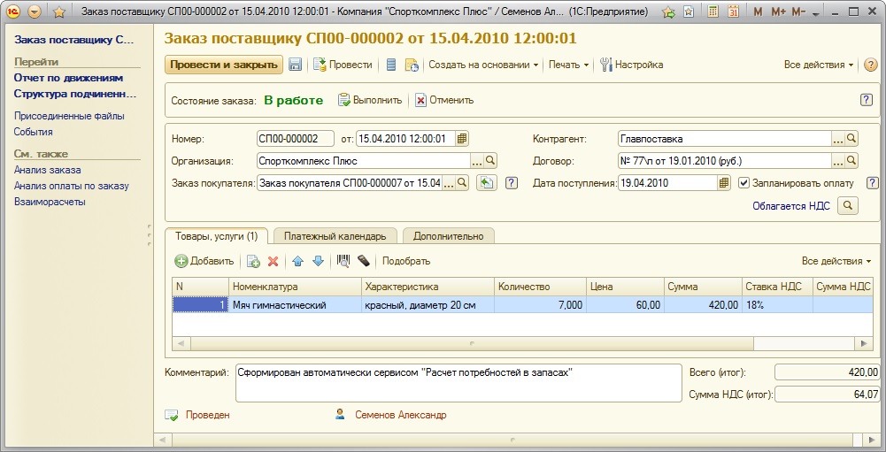Click the Номер field СП00-000002
This screenshot has height=452, width=886.
pyautogui.click(x=295, y=138)
